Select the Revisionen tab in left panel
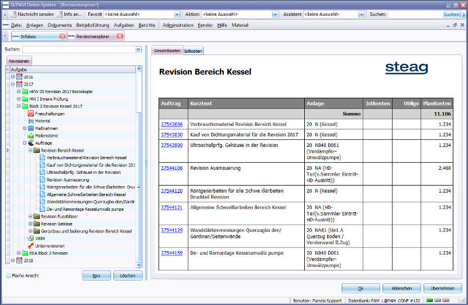468x305 pixels. [x=19, y=61]
